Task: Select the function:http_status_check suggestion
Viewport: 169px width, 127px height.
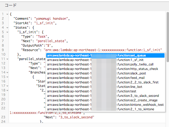Action: tap(105, 69)
